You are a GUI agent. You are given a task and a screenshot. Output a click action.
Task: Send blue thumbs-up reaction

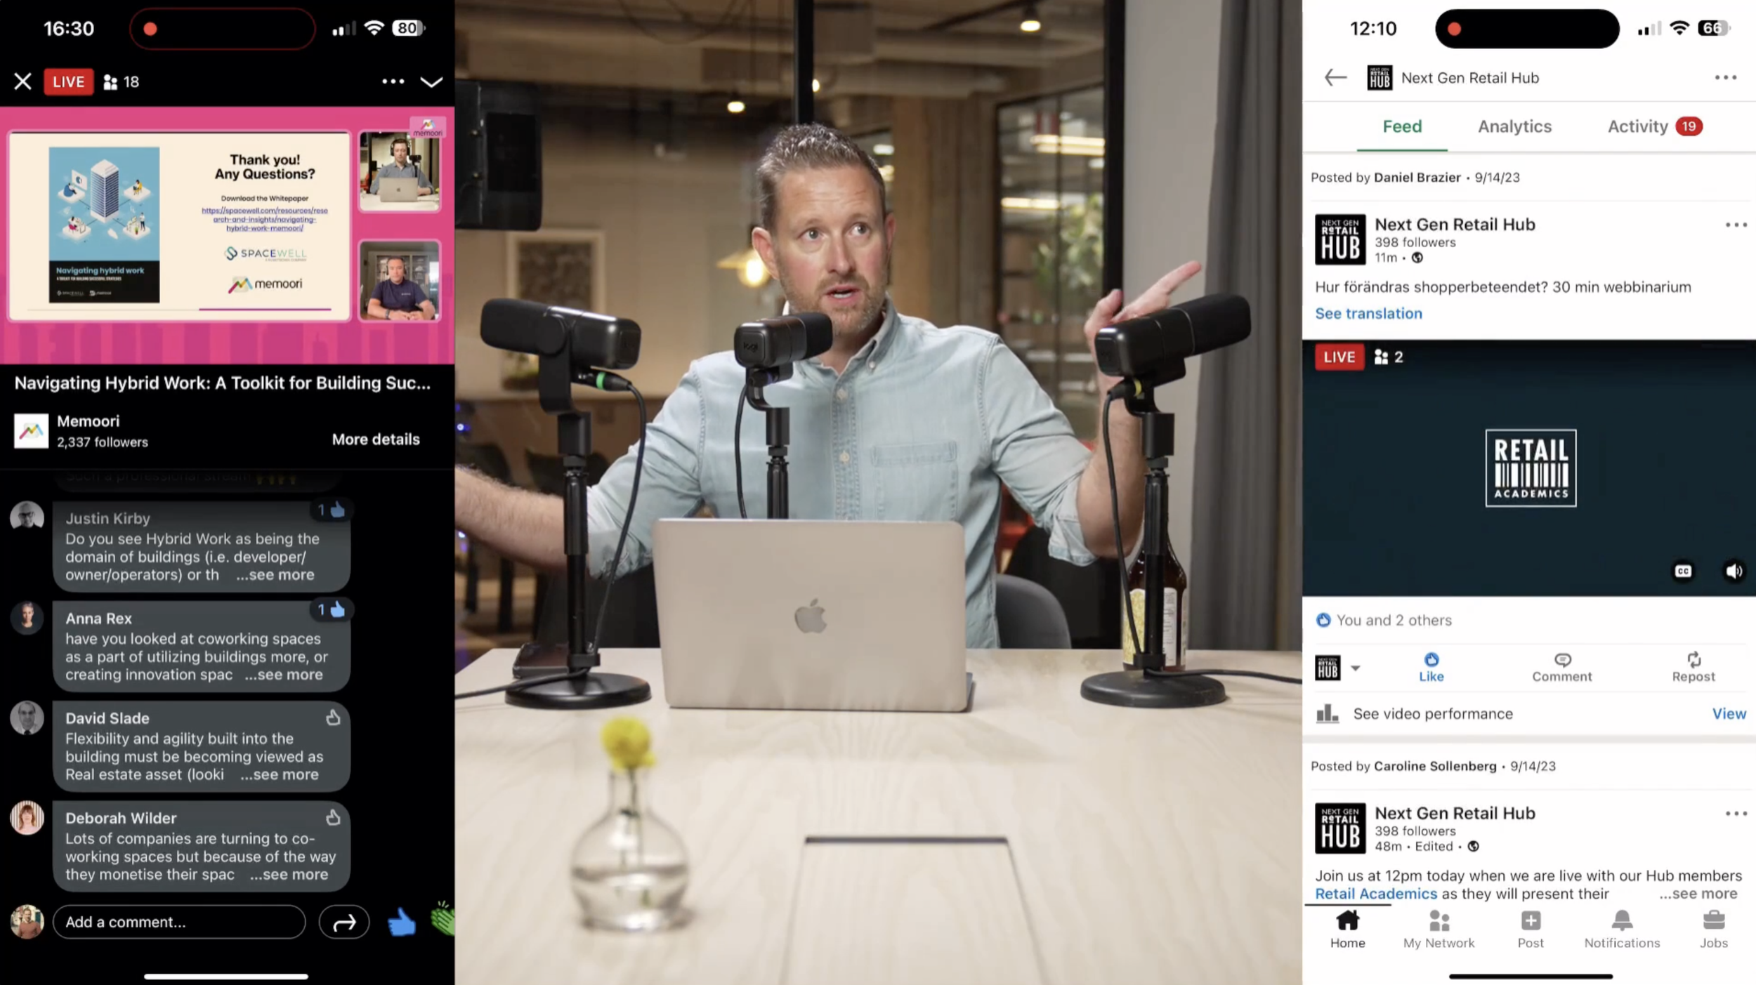click(x=402, y=922)
